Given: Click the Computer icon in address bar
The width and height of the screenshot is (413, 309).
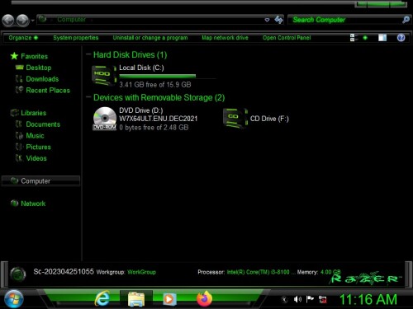Looking at the screenshot, I should click(42, 19).
